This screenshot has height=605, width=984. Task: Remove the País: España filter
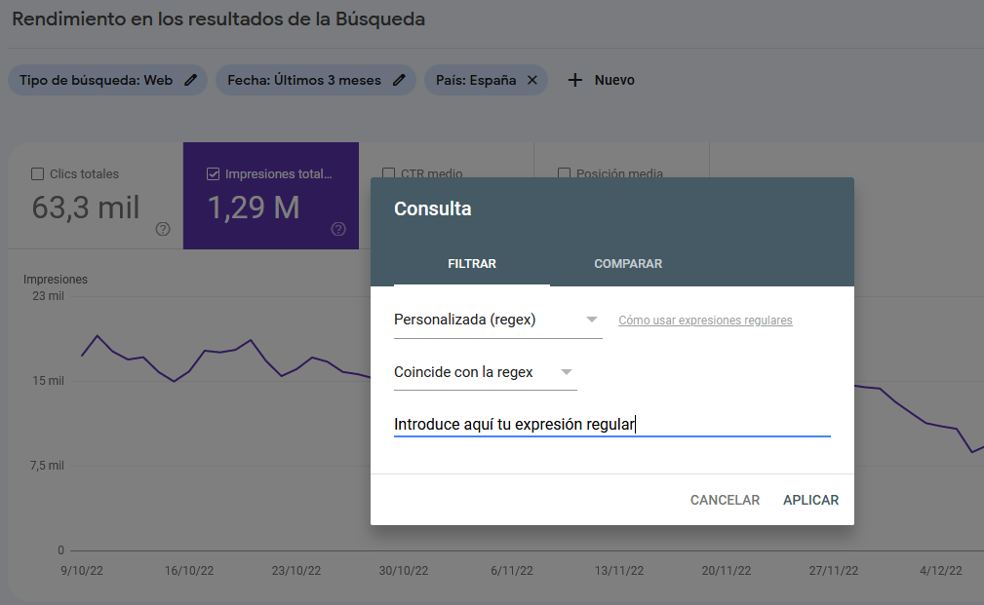click(x=532, y=80)
